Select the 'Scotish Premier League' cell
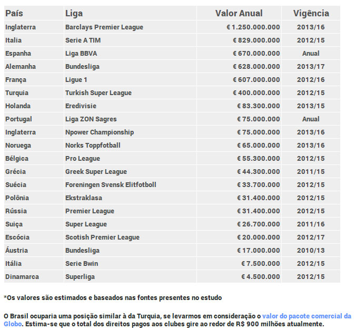The width and height of the screenshot is (356, 331). [x=102, y=237]
